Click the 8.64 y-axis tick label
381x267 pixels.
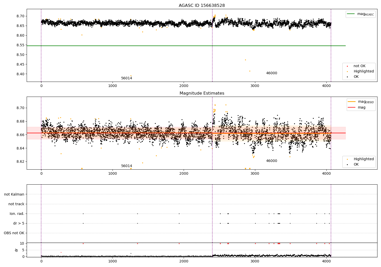coord(20,149)
